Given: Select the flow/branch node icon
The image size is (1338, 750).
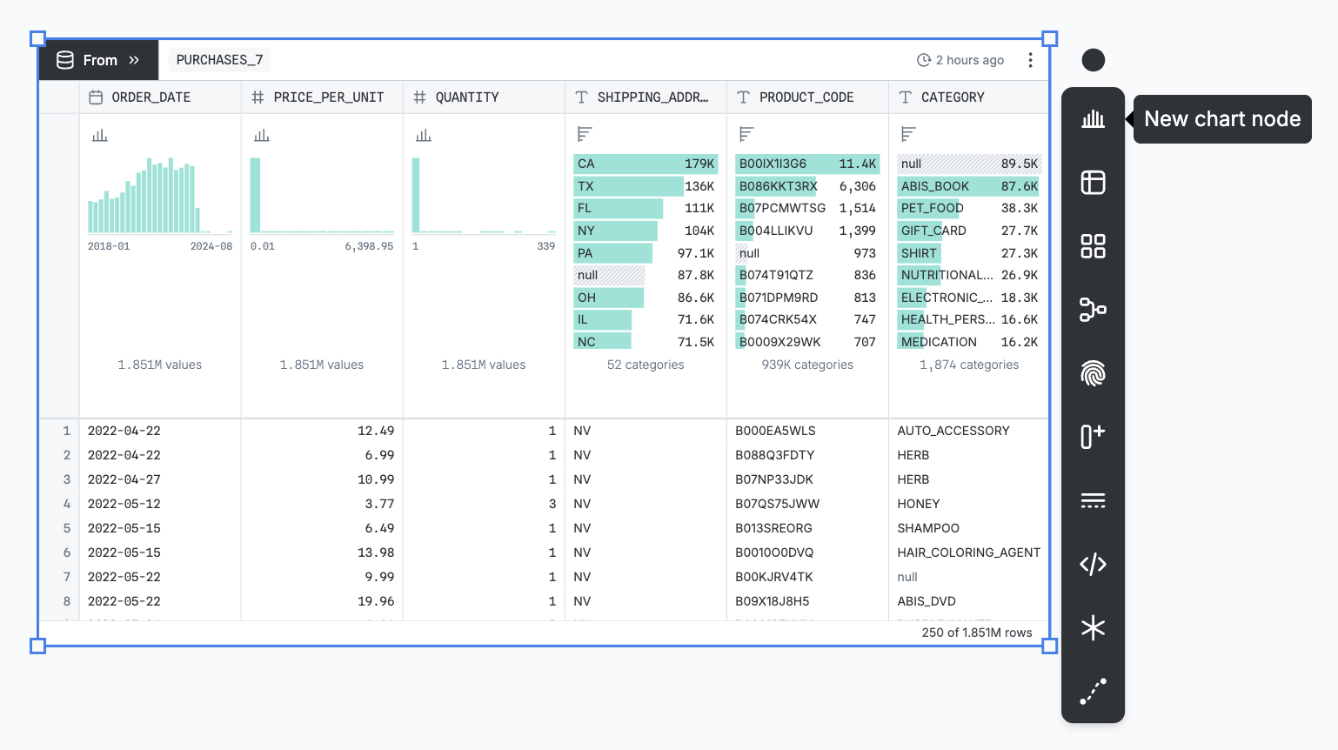Looking at the screenshot, I should click(x=1093, y=310).
